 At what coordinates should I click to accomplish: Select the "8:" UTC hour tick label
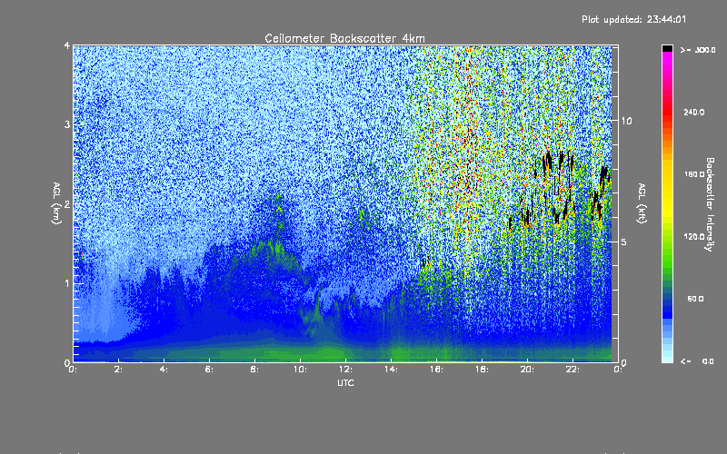pyautogui.click(x=254, y=370)
